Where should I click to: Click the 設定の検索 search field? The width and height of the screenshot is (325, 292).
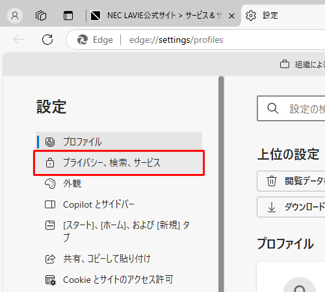tap(291, 108)
